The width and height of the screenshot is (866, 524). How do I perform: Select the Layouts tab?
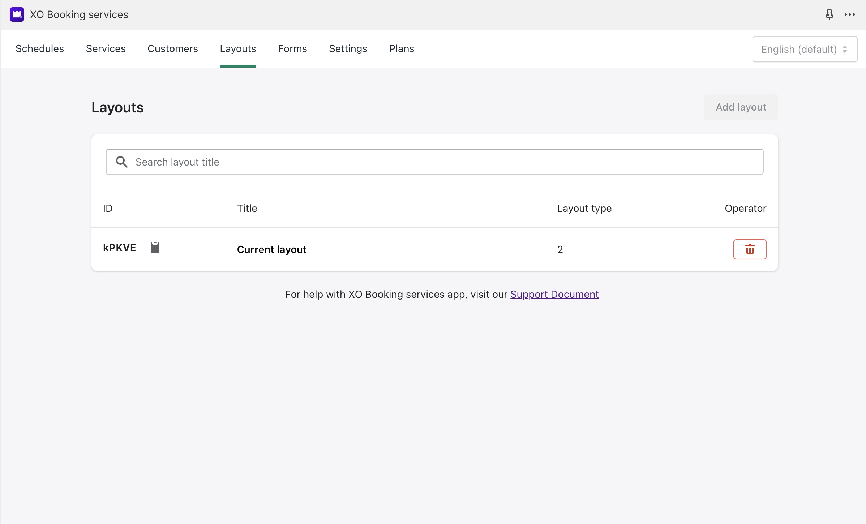(238, 49)
